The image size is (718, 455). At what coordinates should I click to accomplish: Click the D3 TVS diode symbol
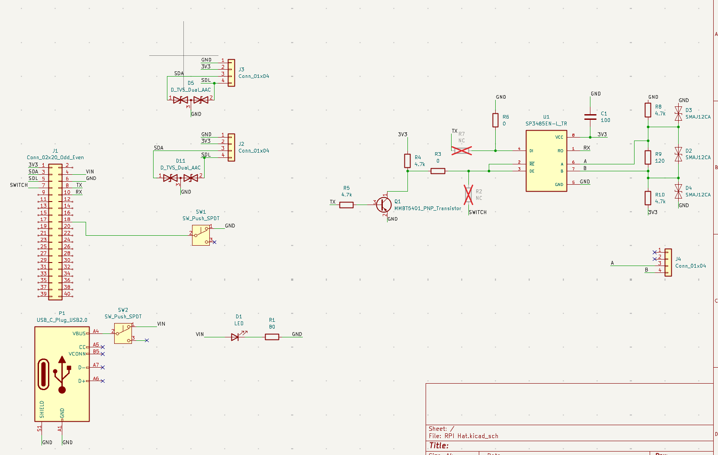pyautogui.click(x=679, y=113)
